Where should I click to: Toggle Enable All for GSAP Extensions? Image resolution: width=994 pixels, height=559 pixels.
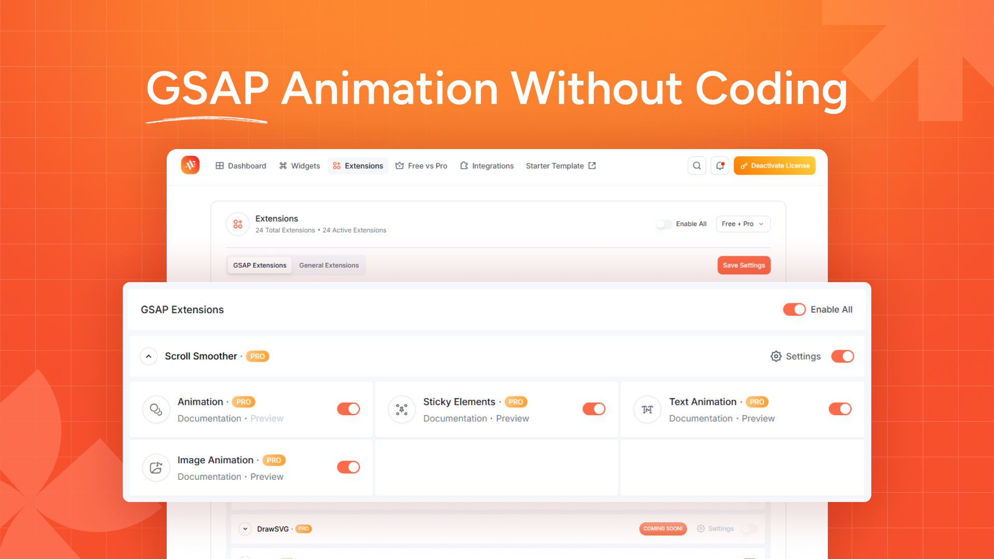click(x=794, y=309)
